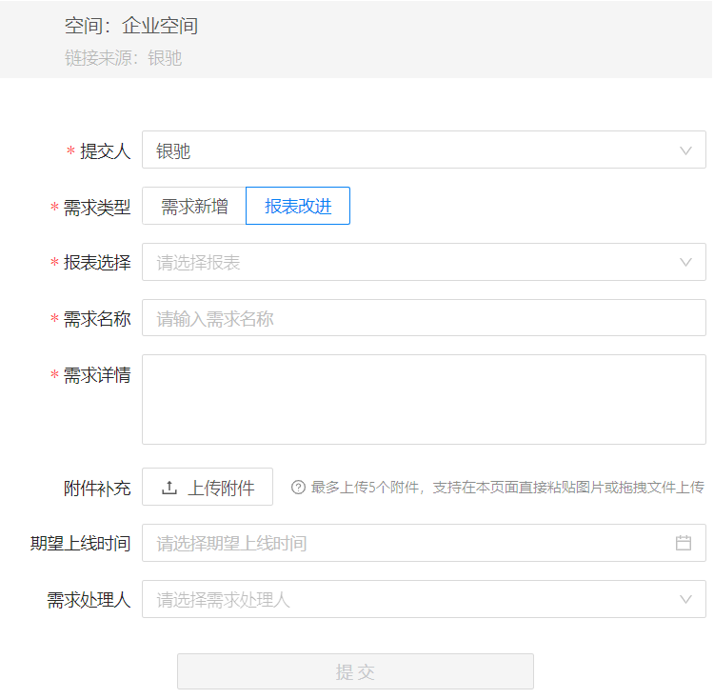Click the calendar icon in 期望上线时间
This screenshot has width=714, height=699.
(x=683, y=543)
